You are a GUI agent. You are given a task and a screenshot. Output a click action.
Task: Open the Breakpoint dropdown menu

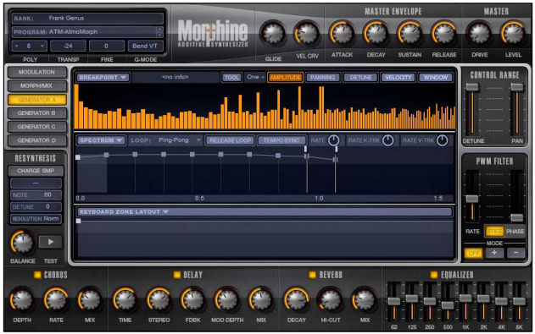pos(103,77)
